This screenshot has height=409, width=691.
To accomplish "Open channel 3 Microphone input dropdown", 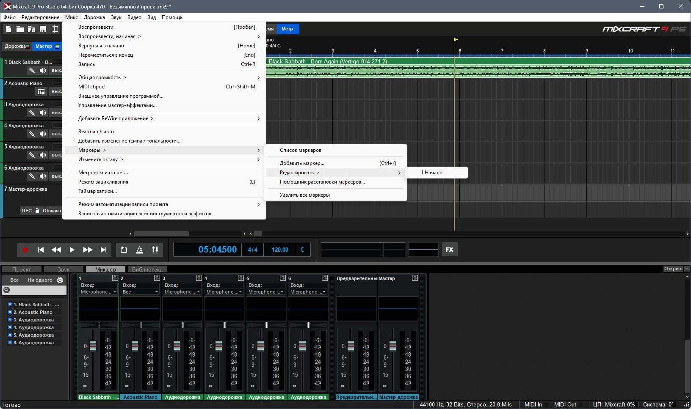I will 182,292.
